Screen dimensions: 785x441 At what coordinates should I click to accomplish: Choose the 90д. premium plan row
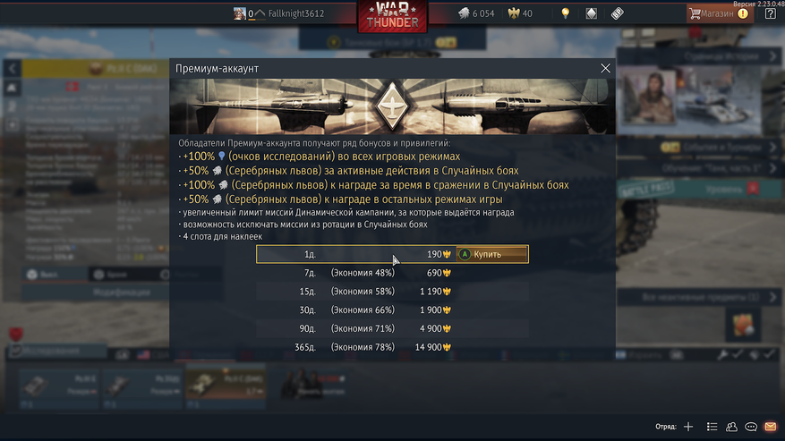pos(392,328)
